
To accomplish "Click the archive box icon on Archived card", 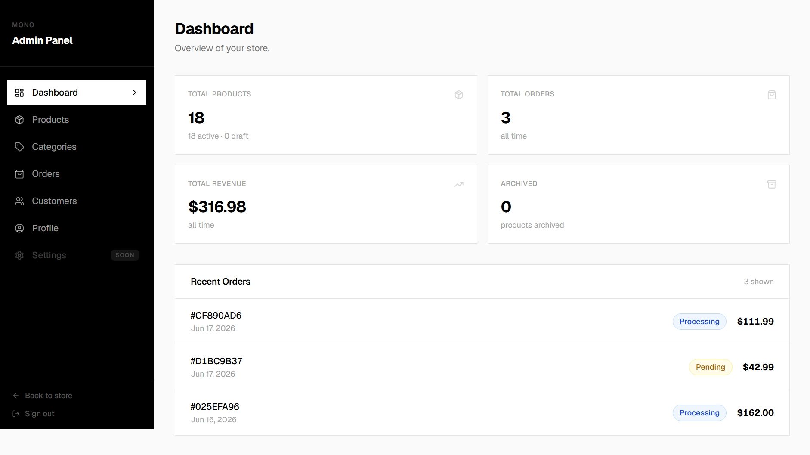I will (x=772, y=184).
